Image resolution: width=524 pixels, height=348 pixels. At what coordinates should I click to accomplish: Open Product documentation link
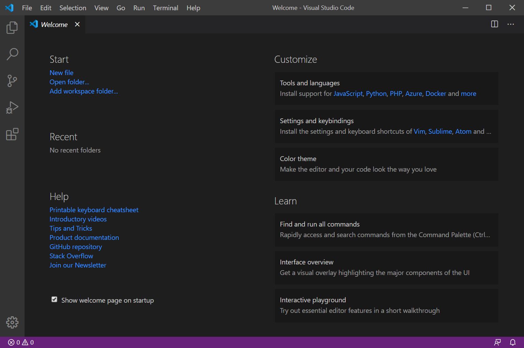pos(84,237)
